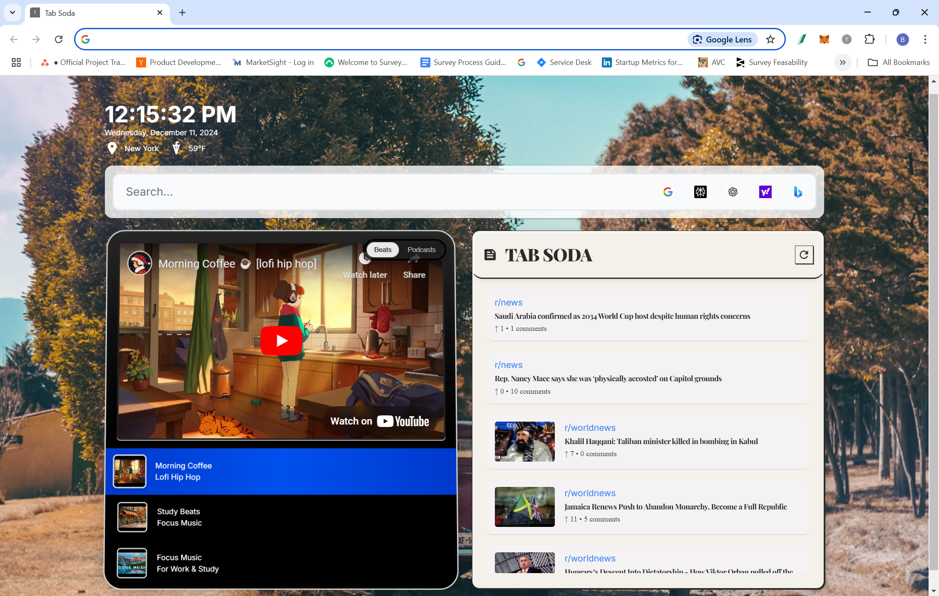Image resolution: width=939 pixels, height=596 pixels.
Task: Open the MetaMask fox extension
Action: 824,39
